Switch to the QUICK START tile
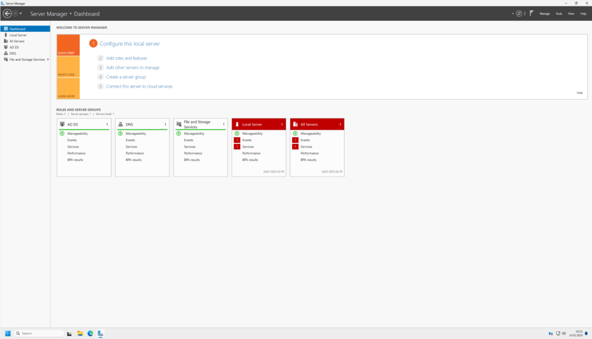The width and height of the screenshot is (592, 339). click(68, 45)
